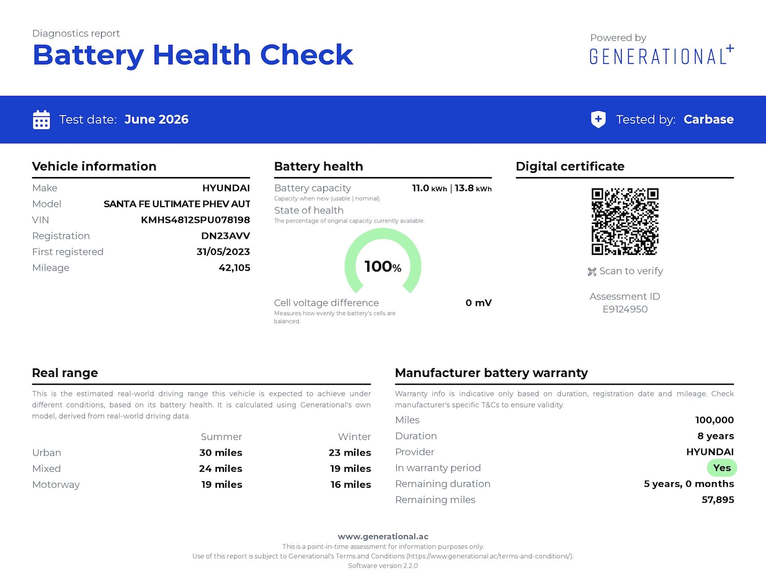Click the Digital certificate heading
766x574 pixels.
click(x=570, y=166)
